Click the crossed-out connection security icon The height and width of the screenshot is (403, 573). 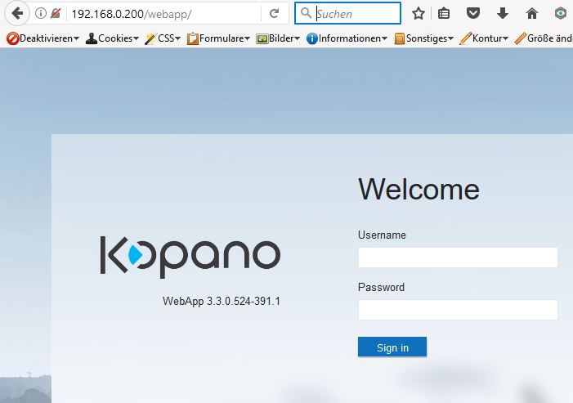coord(56,14)
